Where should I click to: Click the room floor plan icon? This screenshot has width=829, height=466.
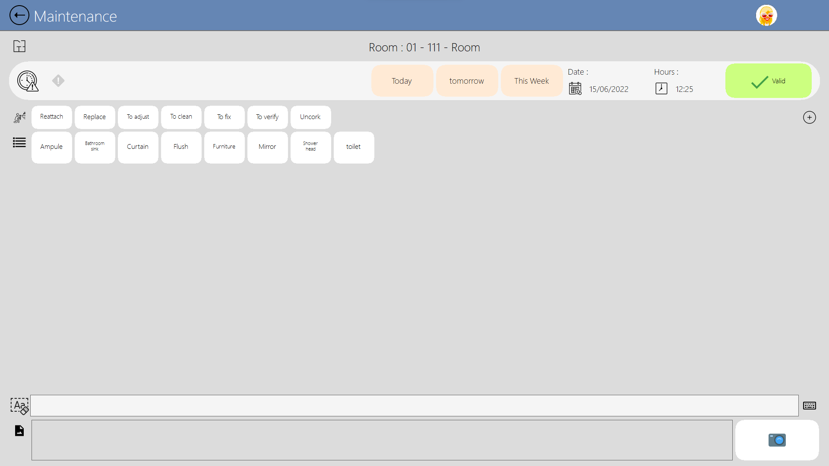[19, 46]
